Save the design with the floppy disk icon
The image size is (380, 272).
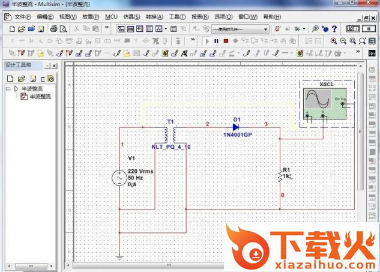coord(41,29)
